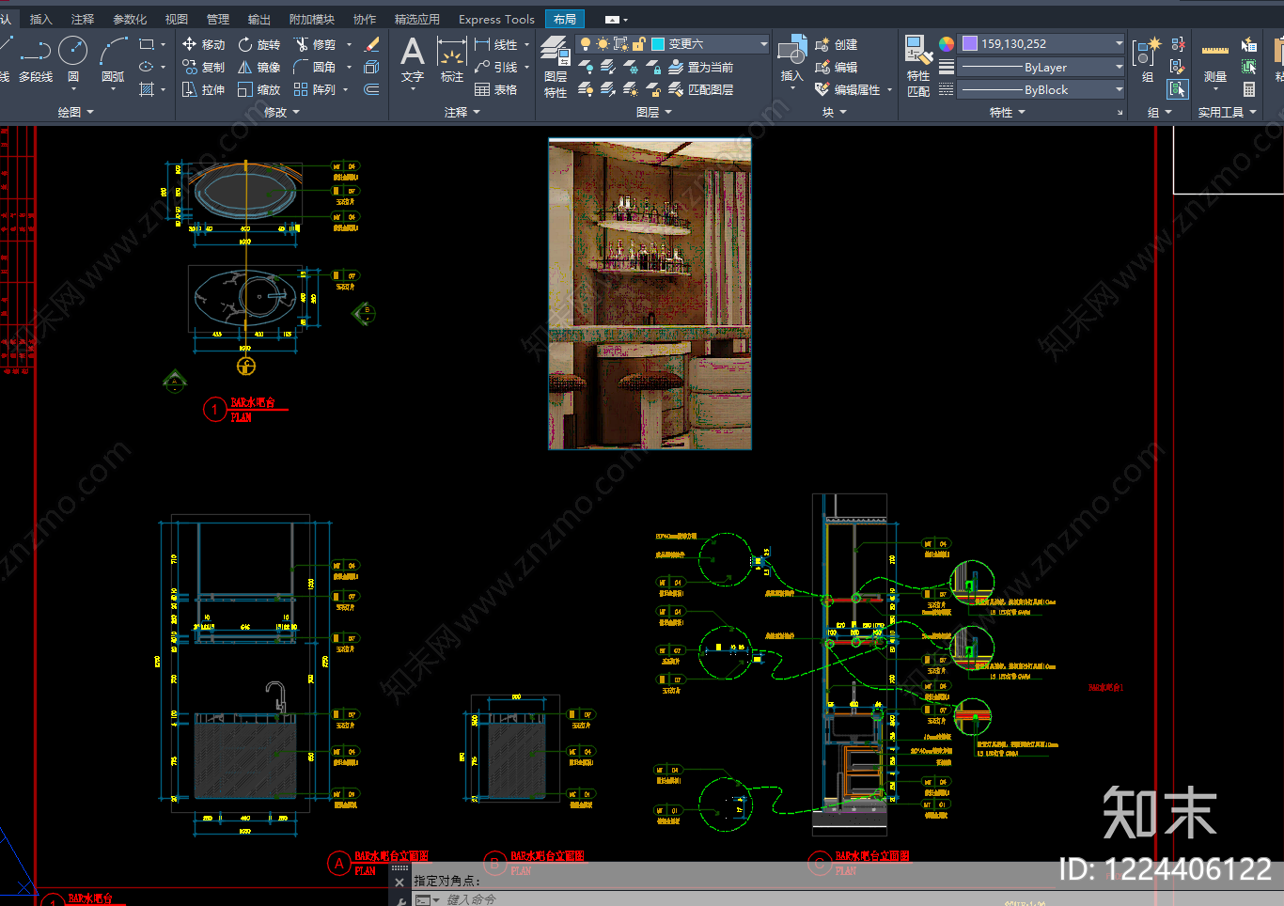Activate the Mirror (镜像) tool
Image resolution: width=1284 pixels, height=906 pixels.
(259, 67)
